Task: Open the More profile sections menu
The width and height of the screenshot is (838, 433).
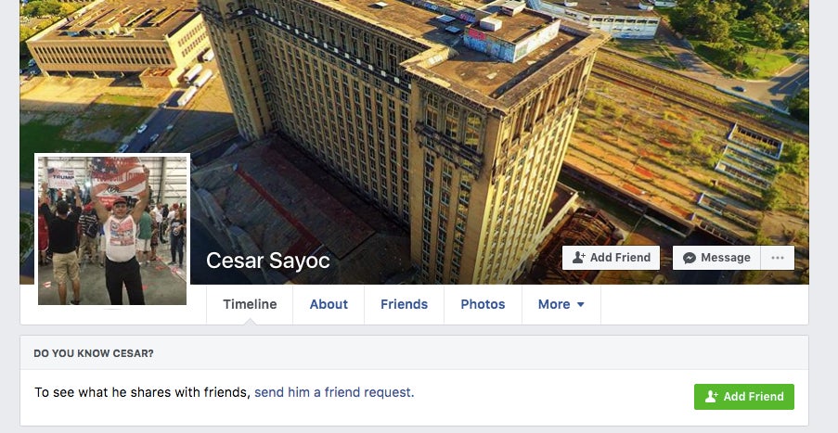Action: coord(561,304)
